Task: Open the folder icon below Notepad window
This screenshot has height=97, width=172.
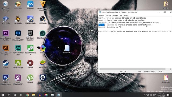Action: click(166, 79)
